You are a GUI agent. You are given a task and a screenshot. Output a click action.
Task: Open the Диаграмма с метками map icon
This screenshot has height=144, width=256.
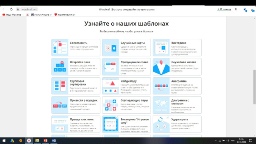point(161,105)
